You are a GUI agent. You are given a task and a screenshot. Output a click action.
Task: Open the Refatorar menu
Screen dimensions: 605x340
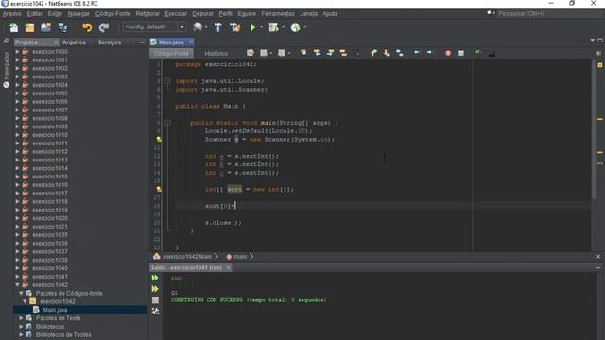(x=147, y=14)
